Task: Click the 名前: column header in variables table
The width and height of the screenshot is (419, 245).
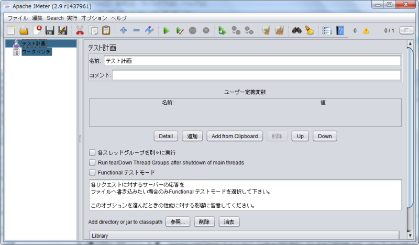Action: pos(168,102)
